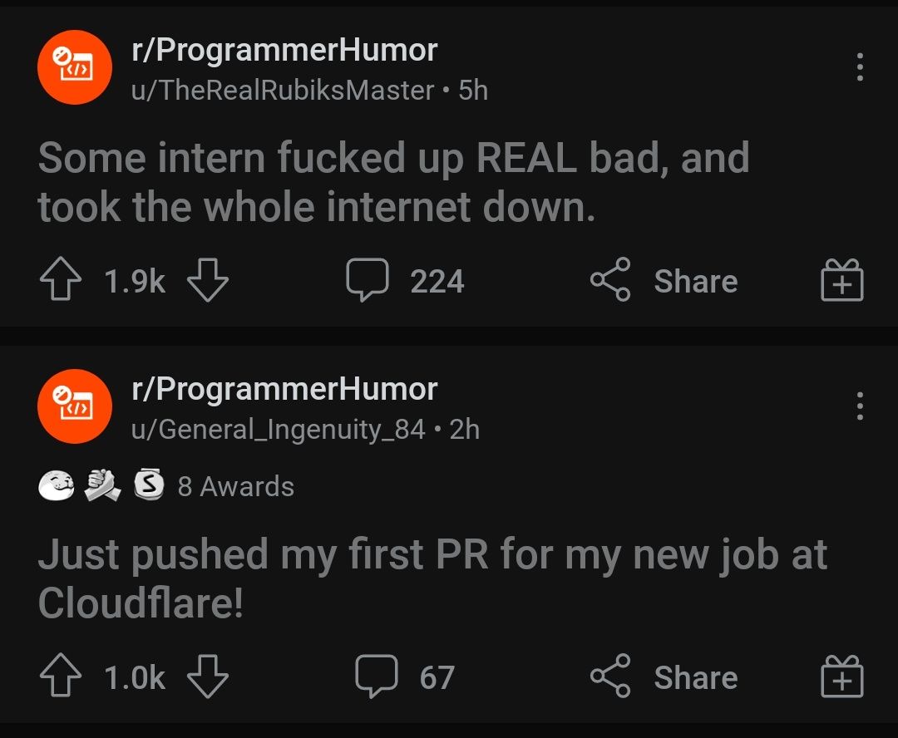Give award to TheRealRubiksMaster's post
The height and width of the screenshot is (738, 898).
(x=841, y=279)
